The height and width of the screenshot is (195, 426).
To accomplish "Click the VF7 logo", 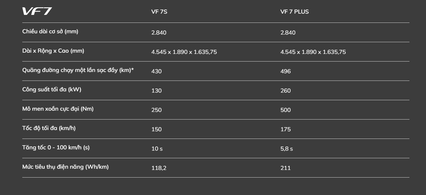I will [37, 11].
